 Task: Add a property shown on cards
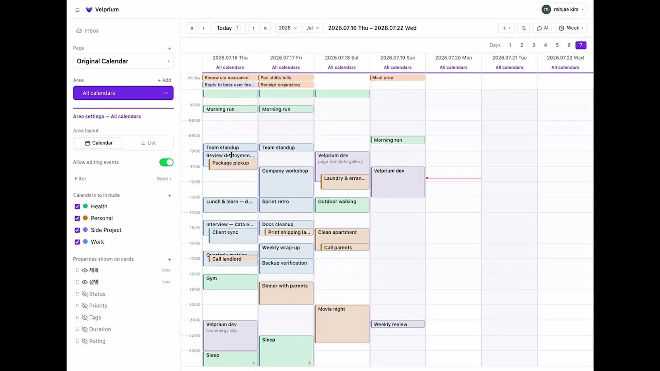click(x=170, y=259)
